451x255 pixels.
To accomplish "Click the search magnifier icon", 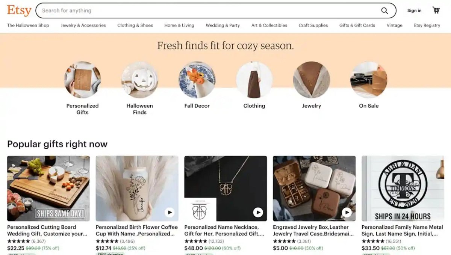I will coord(384,11).
